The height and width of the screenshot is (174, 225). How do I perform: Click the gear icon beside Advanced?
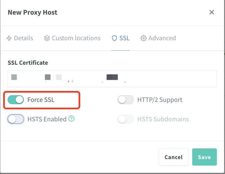(x=143, y=38)
